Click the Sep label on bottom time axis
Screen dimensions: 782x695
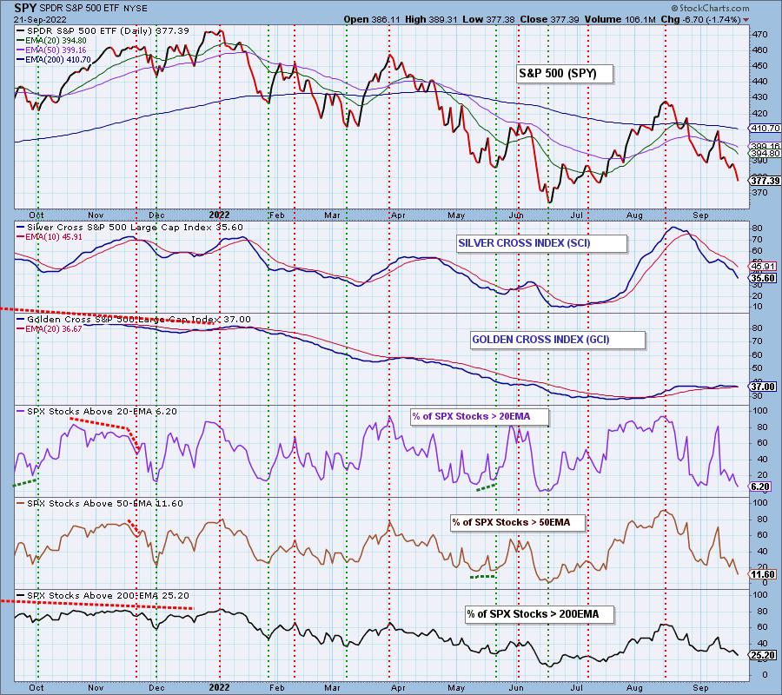coord(700,687)
